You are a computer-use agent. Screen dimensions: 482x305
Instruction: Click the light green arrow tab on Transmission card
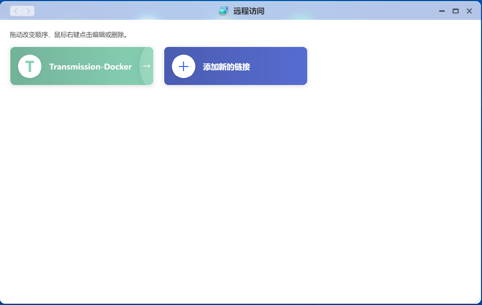(x=147, y=66)
